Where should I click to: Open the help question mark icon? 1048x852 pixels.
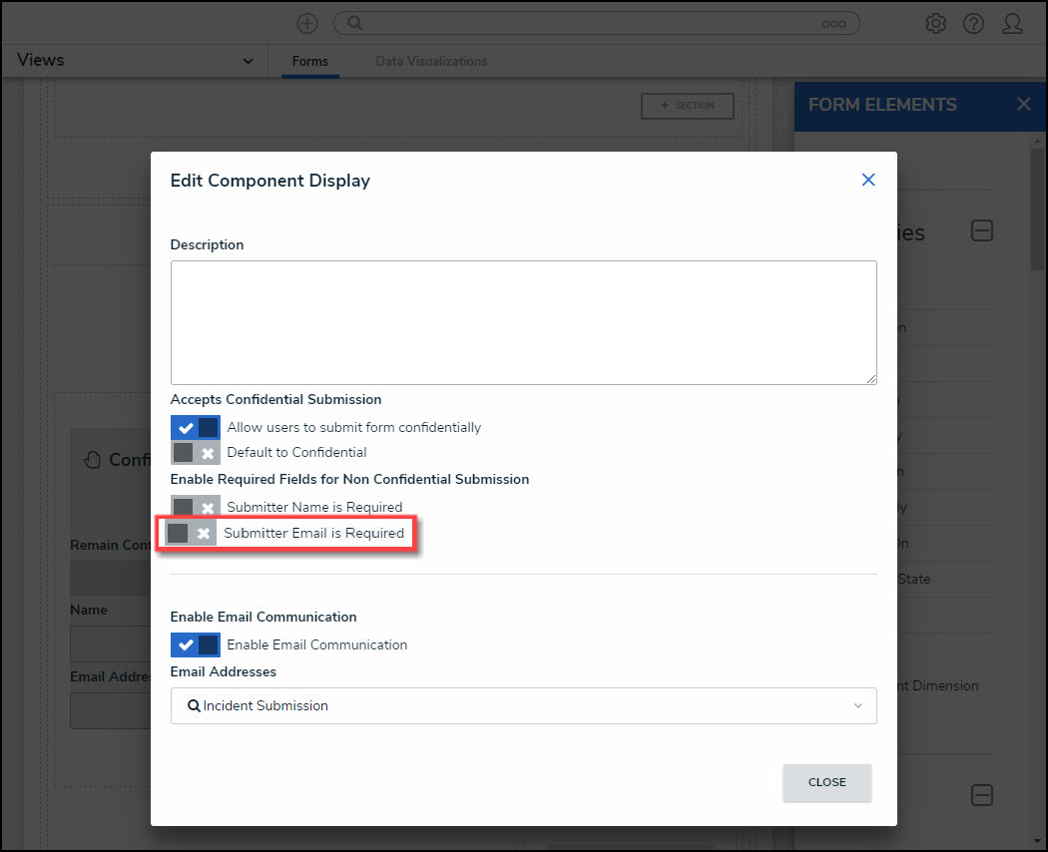973,23
